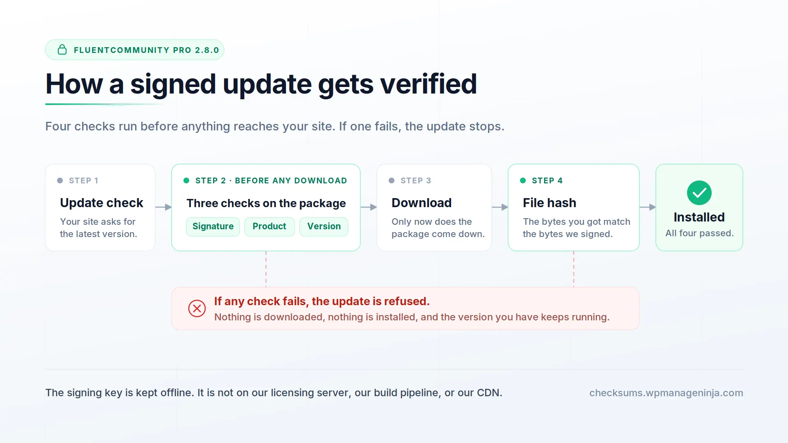Screen dimensions: 788x443
Task: Click the lock icon in the version badge
Action: tap(62, 50)
